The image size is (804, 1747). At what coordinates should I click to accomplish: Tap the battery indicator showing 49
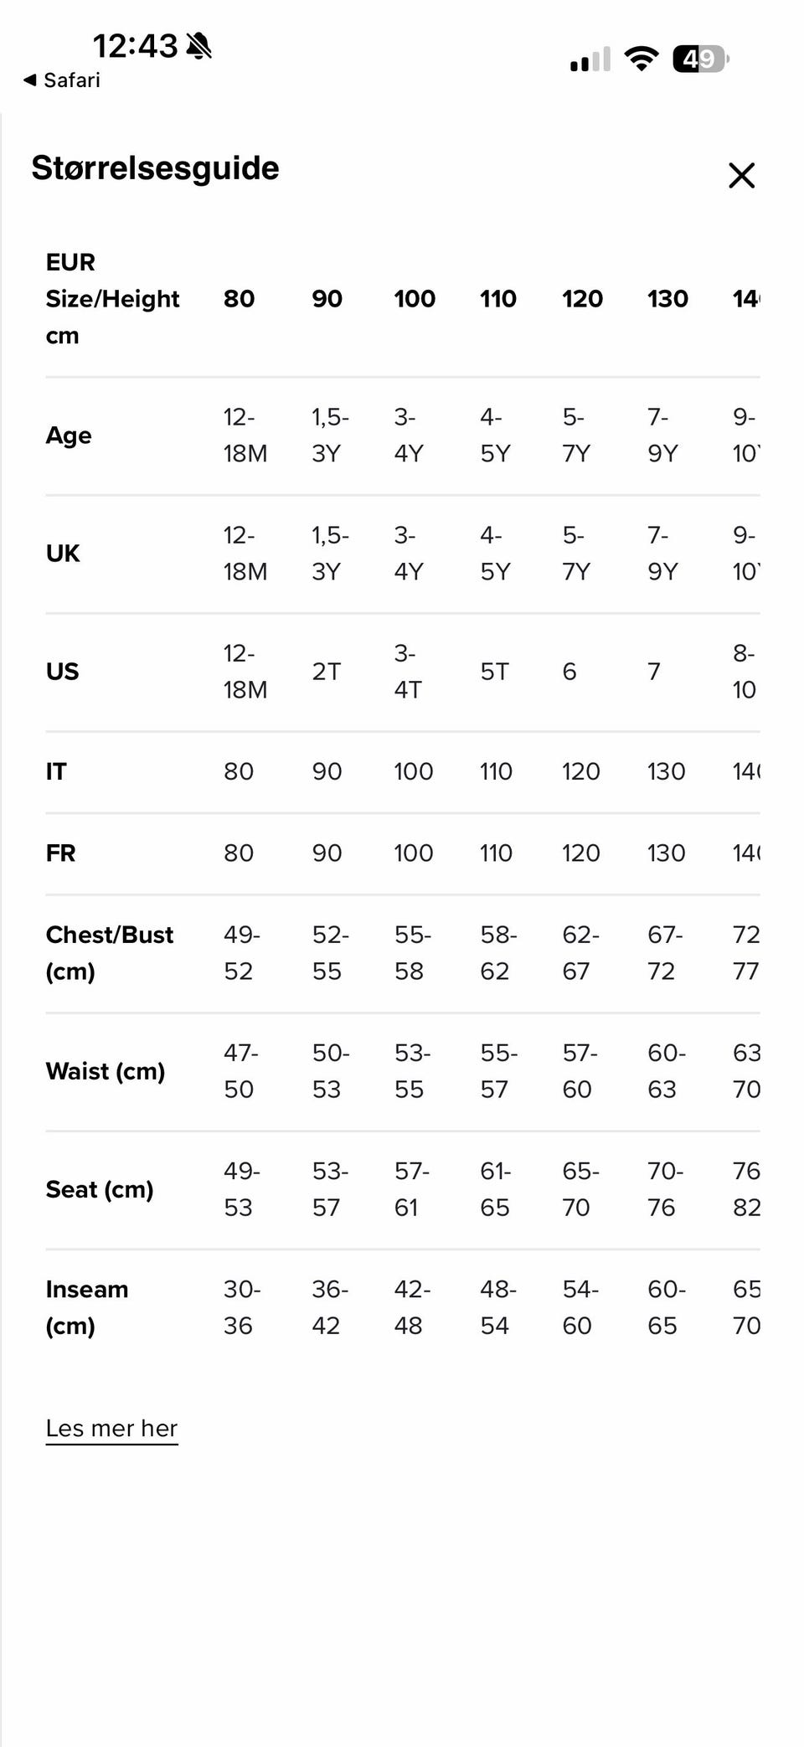(x=701, y=59)
